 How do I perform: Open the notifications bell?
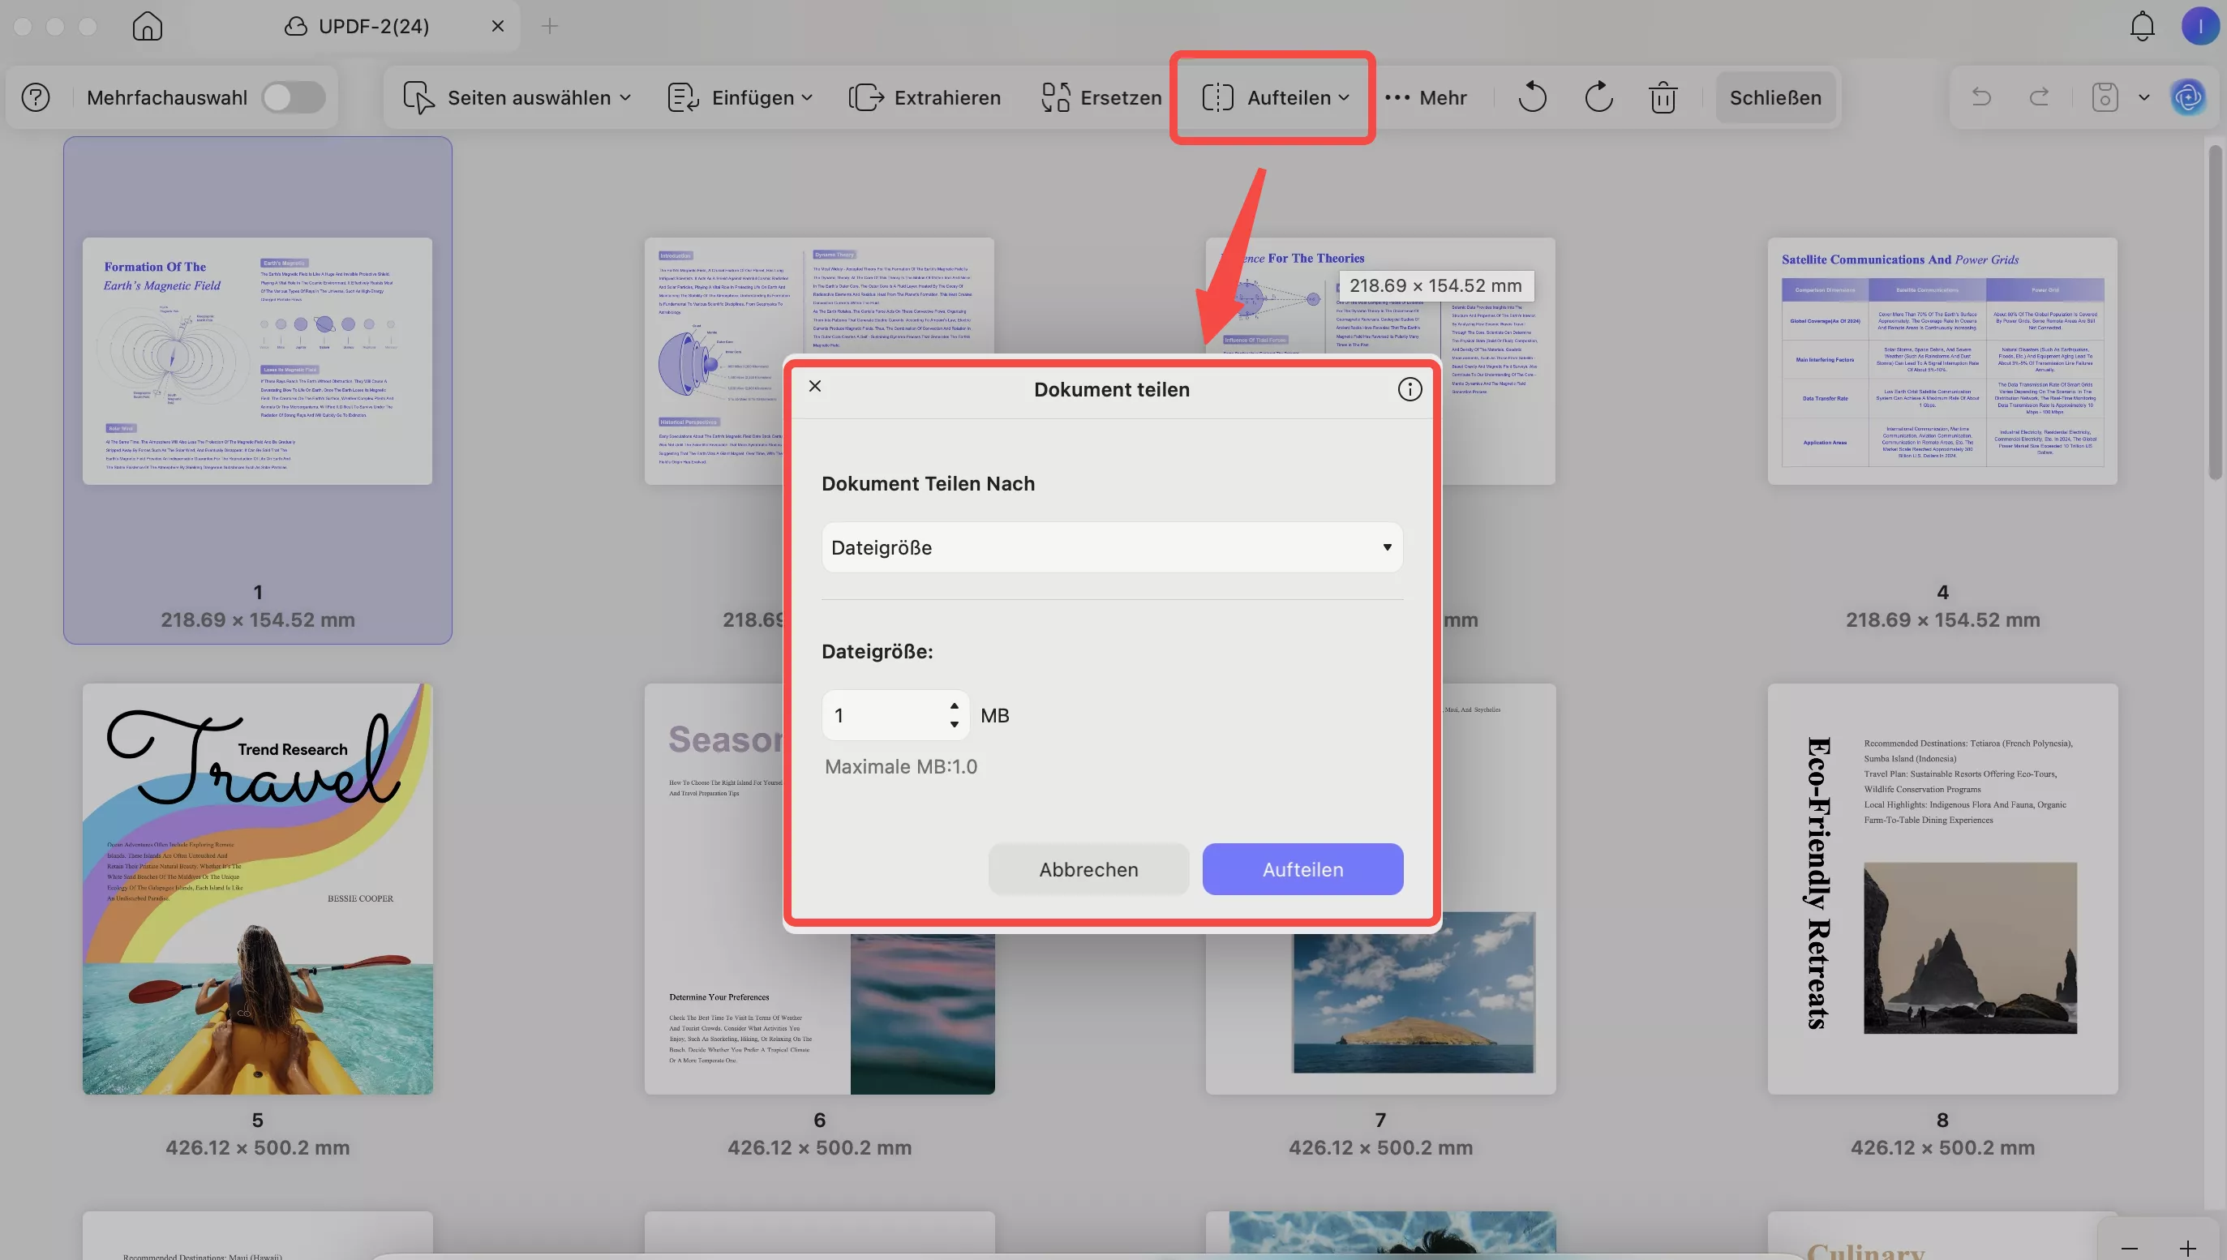[x=2141, y=26]
